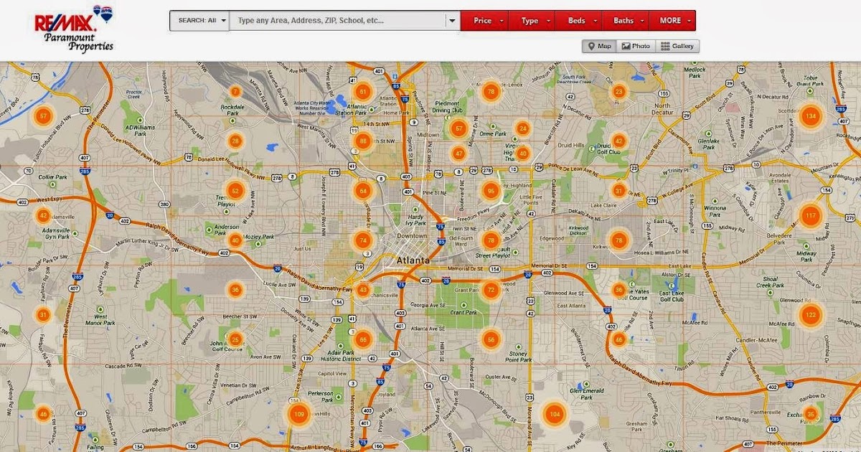Screen dimensions: 861x452
Task: Click the 95 listings cluster near Virginia Highland
Action: click(490, 191)
